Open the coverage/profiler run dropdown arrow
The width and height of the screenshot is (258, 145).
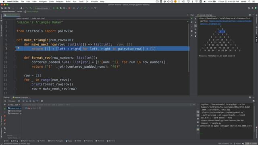click(67, 8)
